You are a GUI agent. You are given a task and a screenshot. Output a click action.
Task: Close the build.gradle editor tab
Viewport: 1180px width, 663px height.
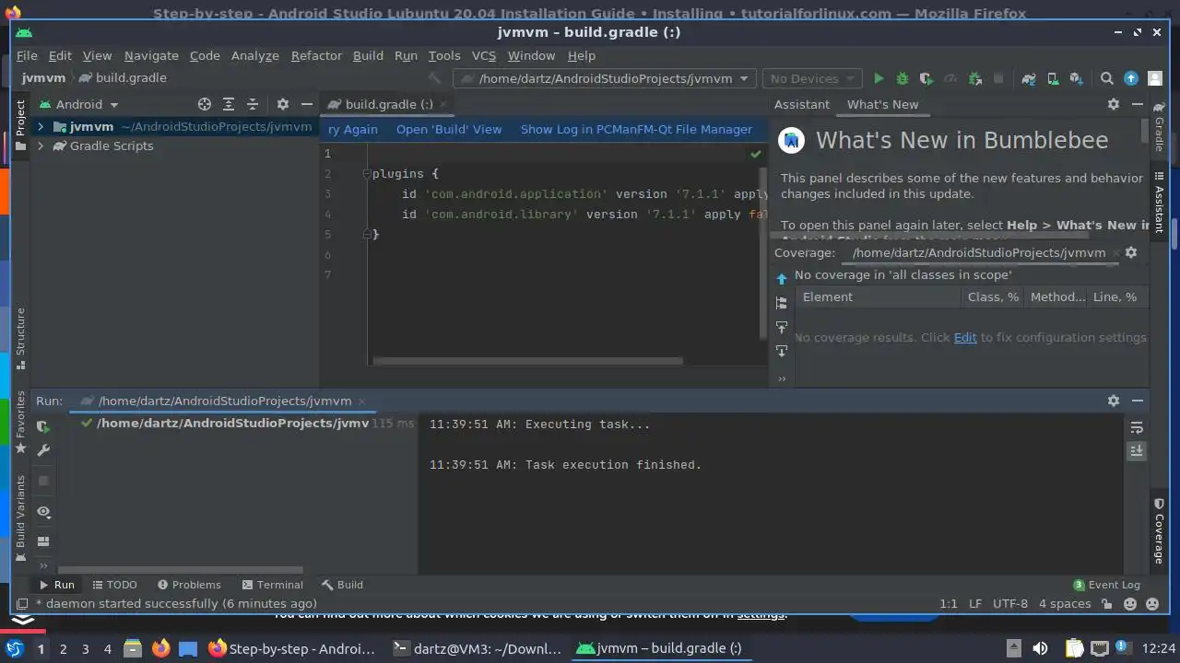pyautogui.click(x=443, y=105)
